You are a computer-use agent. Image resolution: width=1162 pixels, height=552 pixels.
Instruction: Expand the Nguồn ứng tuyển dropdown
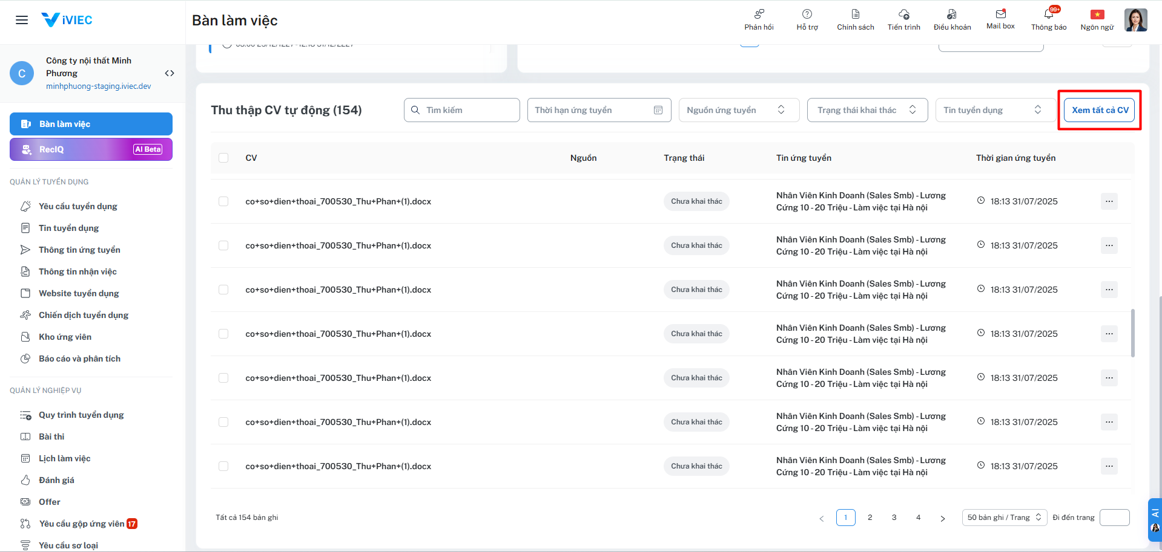[739, 110]
